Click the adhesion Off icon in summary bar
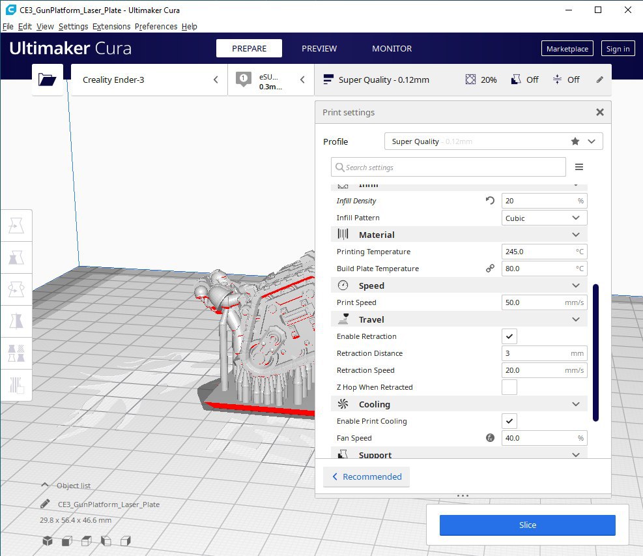Image resolution: width=643 pixels, height=556 pixels. point(557,80)
